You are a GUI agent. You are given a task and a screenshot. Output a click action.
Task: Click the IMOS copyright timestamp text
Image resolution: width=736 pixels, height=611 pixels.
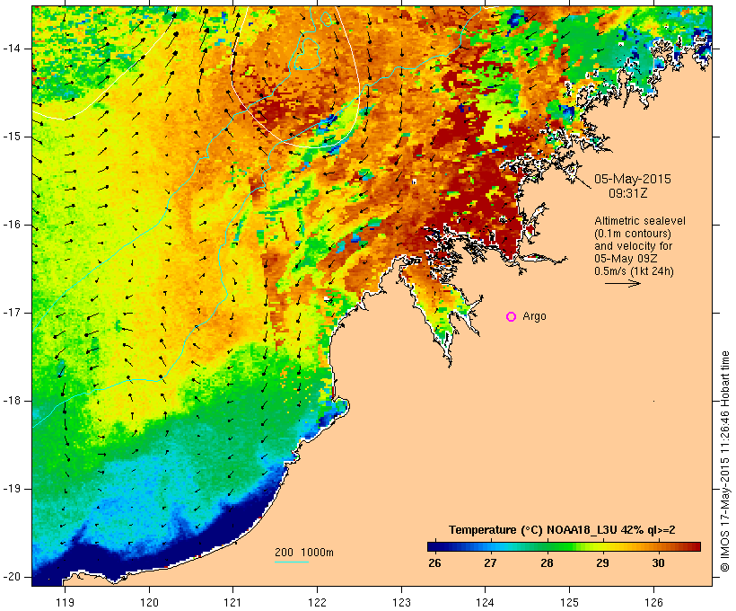click(725, 462)
